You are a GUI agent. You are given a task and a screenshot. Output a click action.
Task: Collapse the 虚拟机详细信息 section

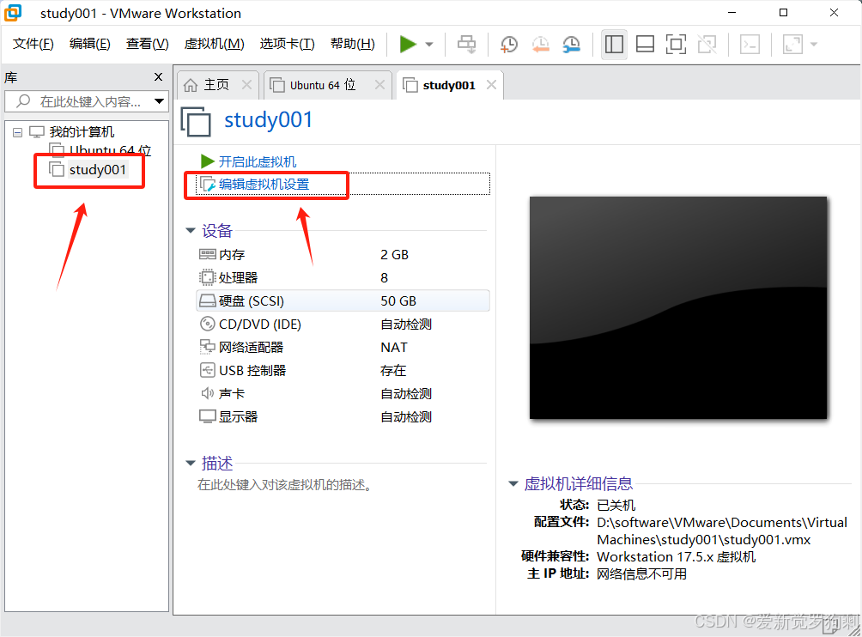pos(513,483)
